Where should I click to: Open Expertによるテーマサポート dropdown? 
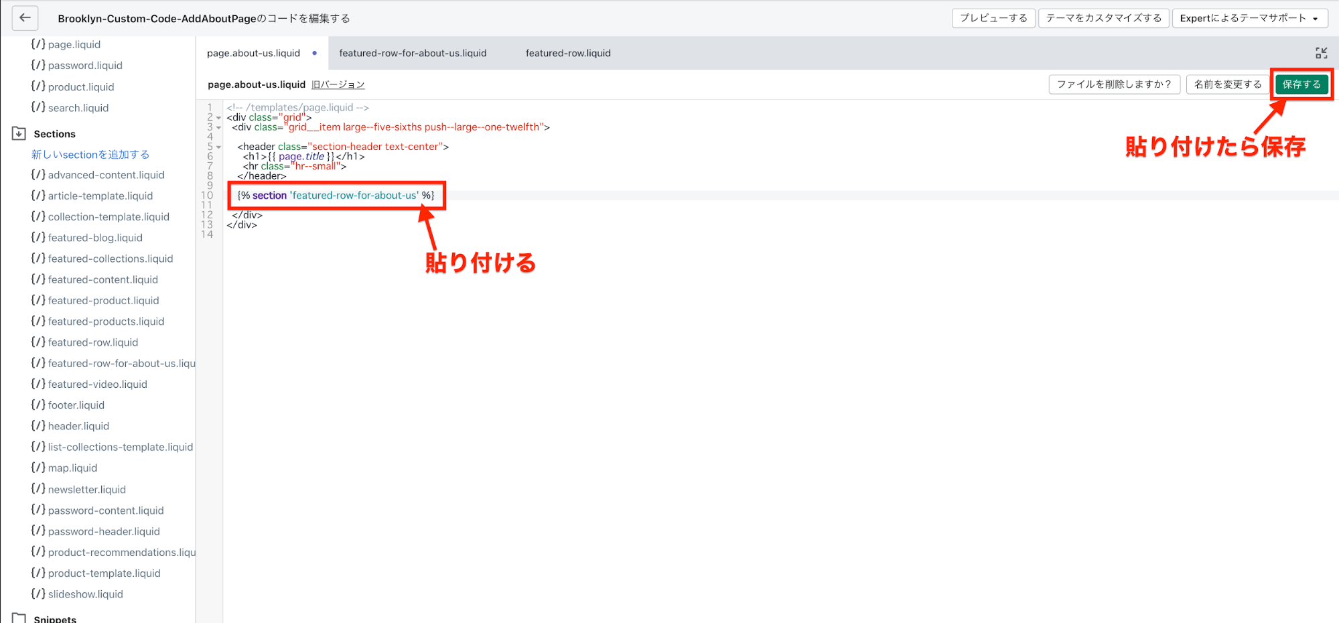coord(1249,18)
